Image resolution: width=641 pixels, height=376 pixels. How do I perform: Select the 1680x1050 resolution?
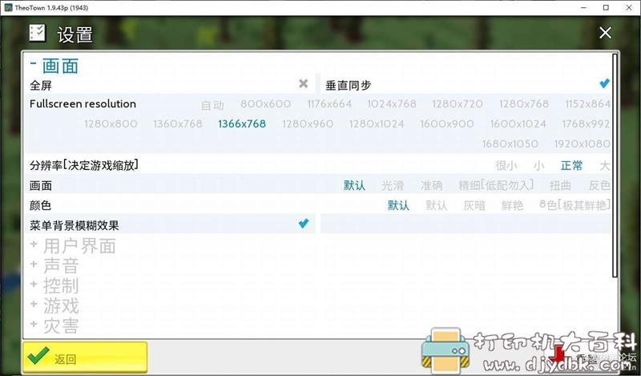(510, 144)
